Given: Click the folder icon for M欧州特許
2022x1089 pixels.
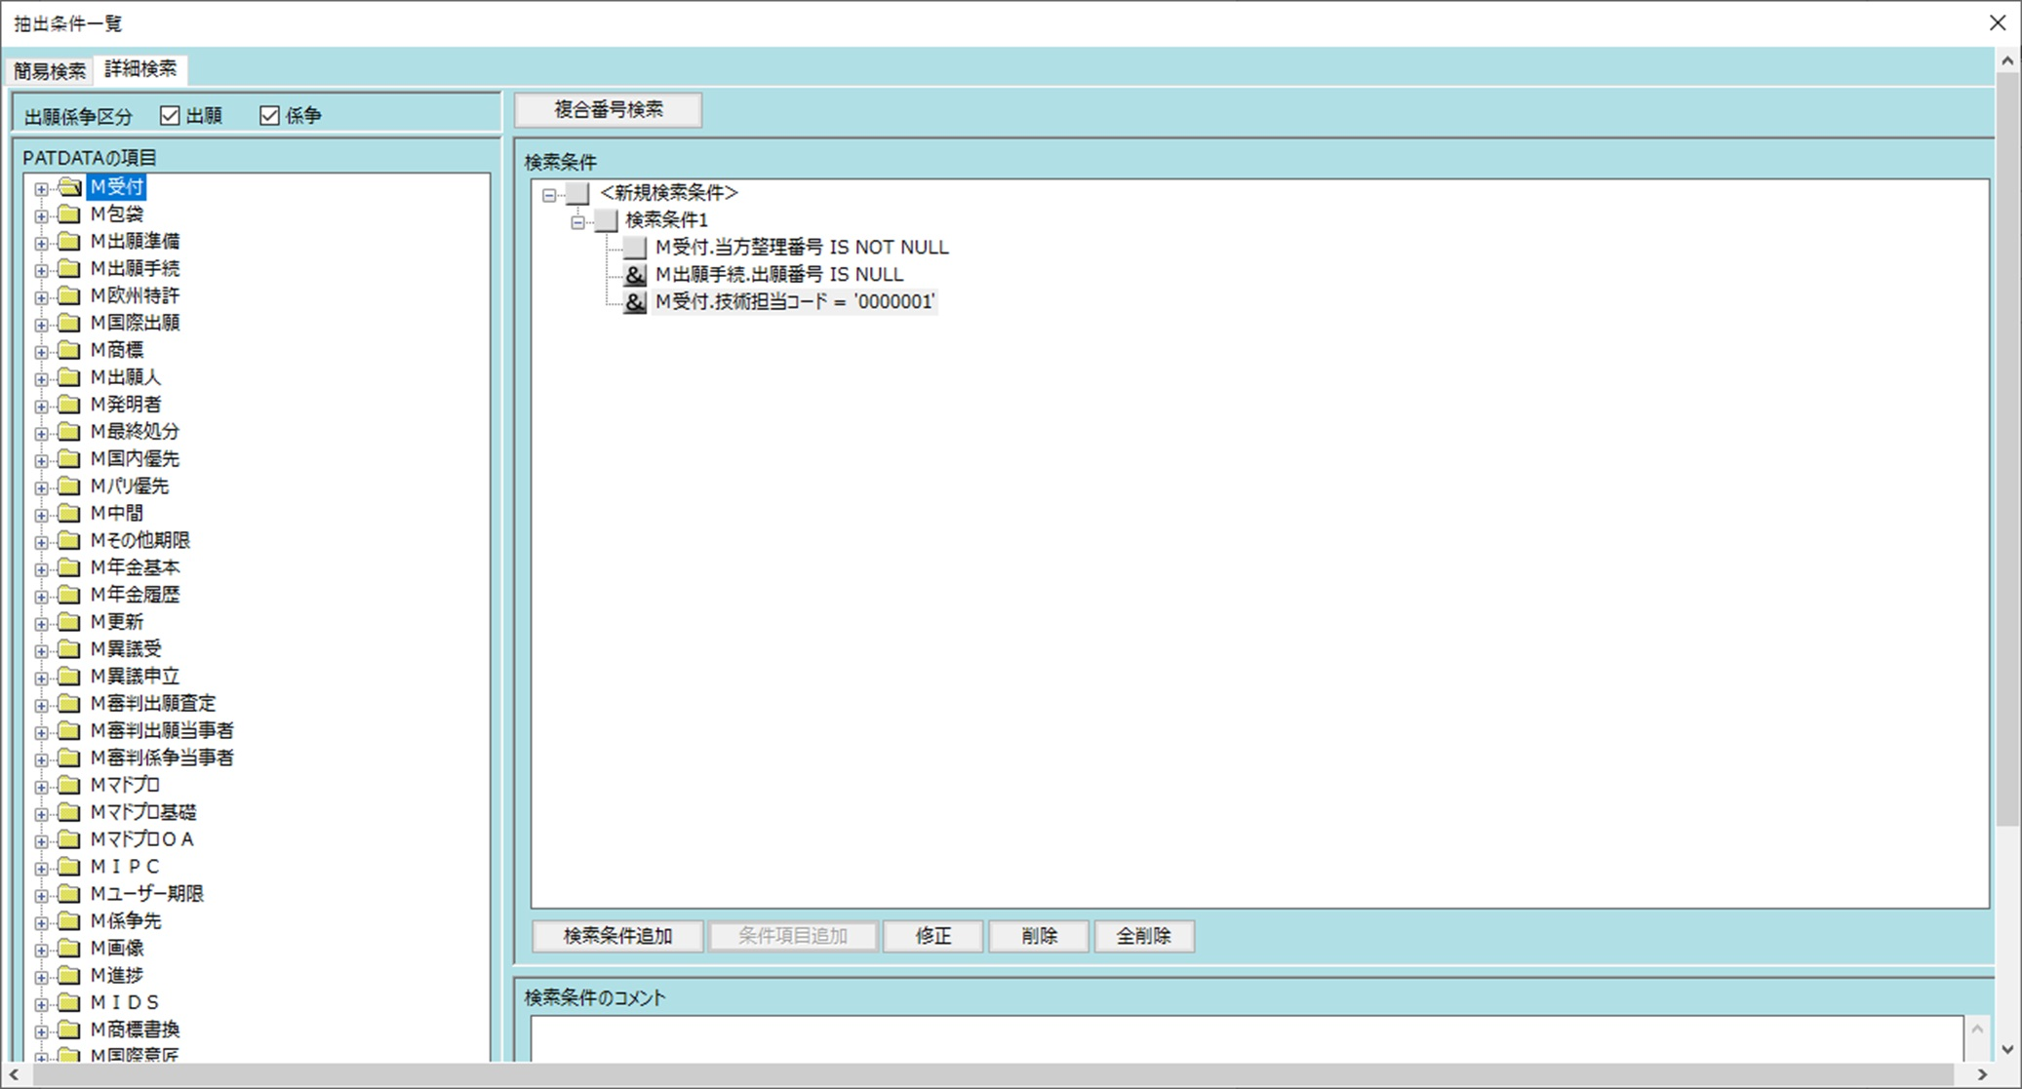Looking at the screenshot, I should click(x=69, y=295).
